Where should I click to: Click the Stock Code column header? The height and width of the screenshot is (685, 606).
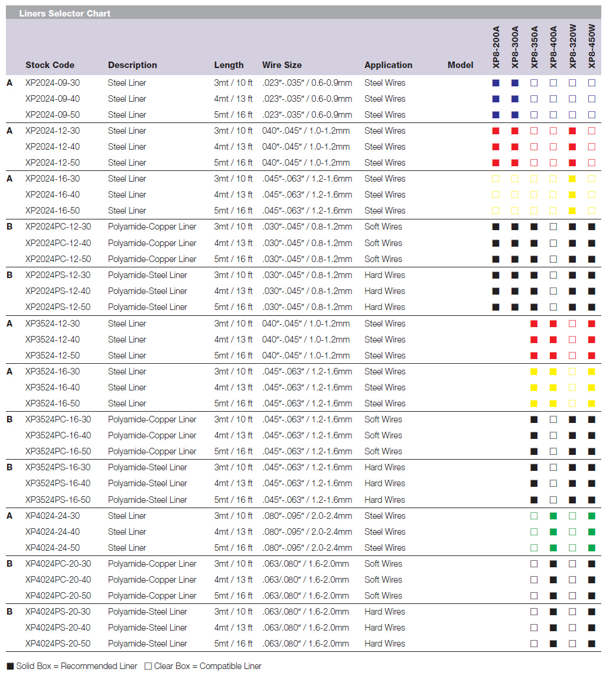coord(50,65)
